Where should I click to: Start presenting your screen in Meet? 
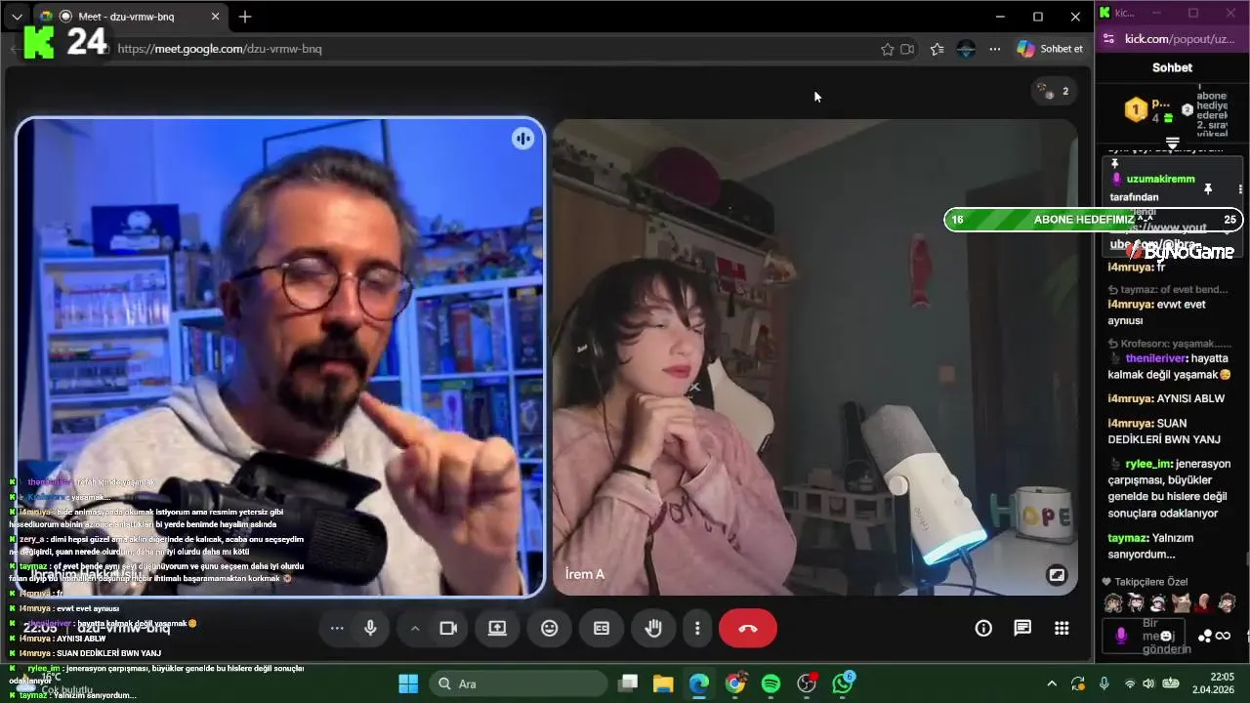click(x=497, y=628)
